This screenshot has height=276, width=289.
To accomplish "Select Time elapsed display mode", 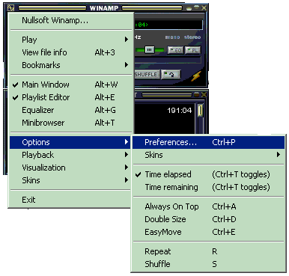I will point(208,174).
